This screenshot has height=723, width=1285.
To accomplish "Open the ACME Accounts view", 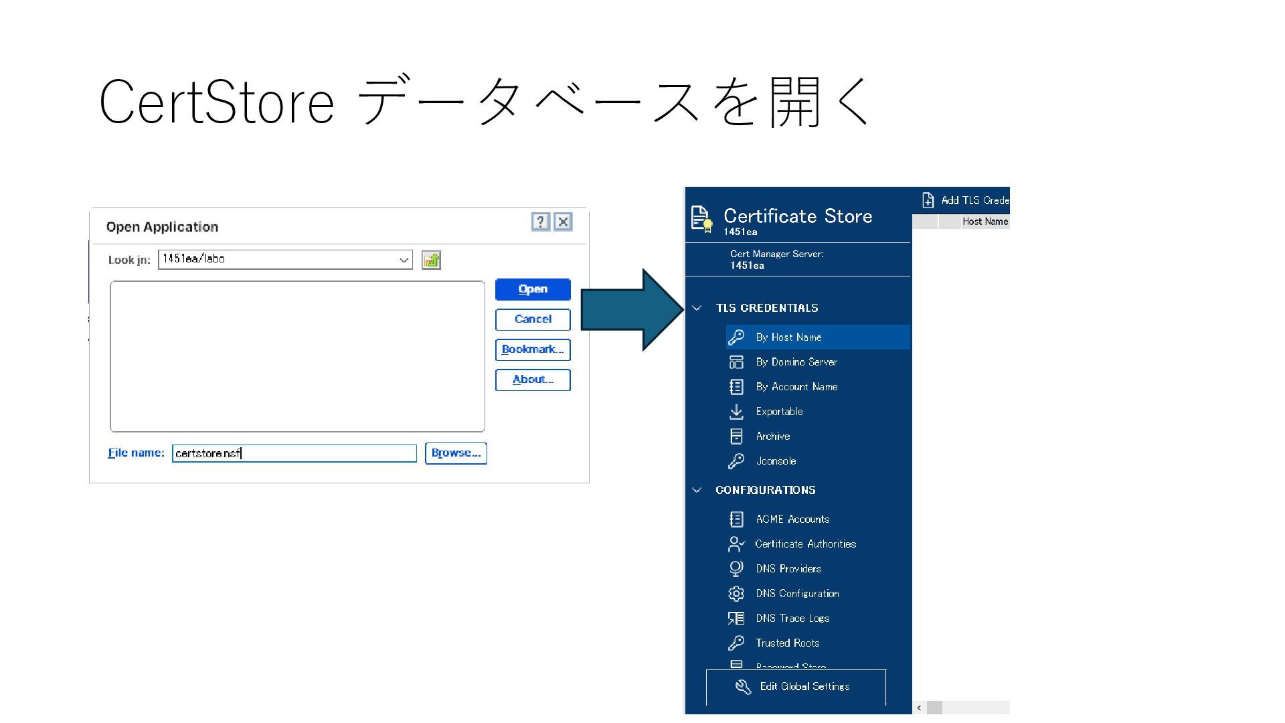I will 792,519.
